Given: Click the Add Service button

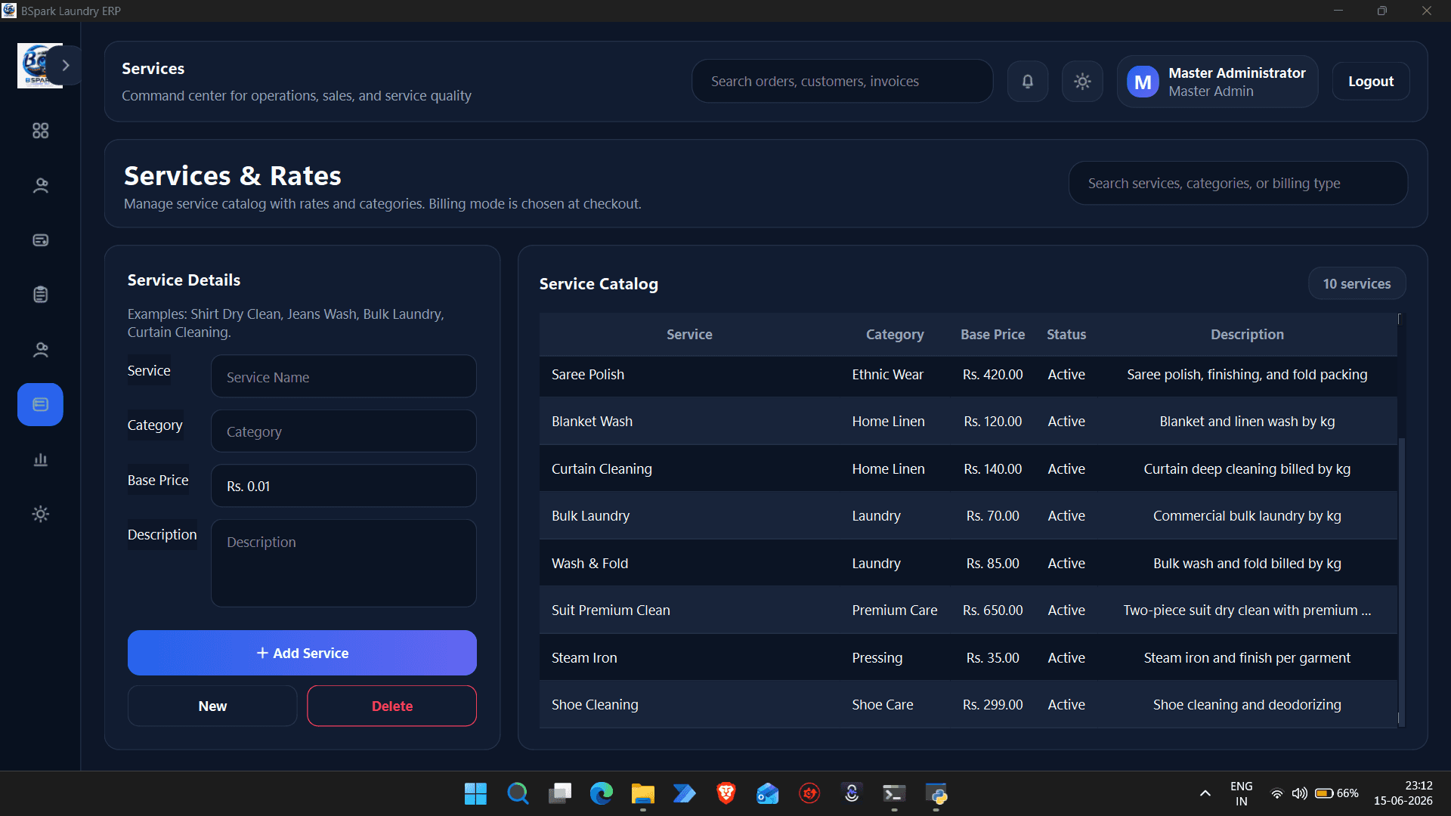Looking at the screenshot, I should click(x=302, y=653).
